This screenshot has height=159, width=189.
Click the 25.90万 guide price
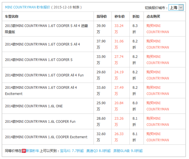(x=101, y=106)
